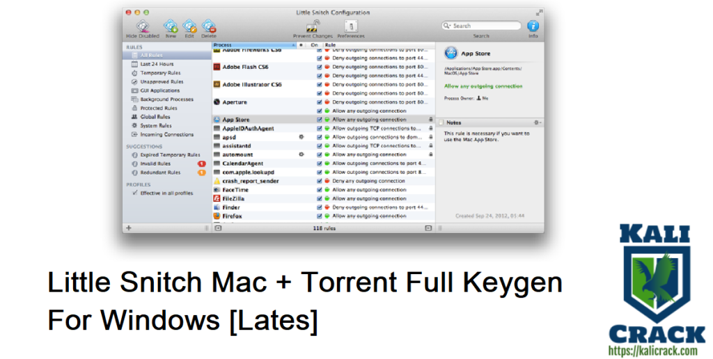Click the Firefox app icon
This screenshot has width=713, height=359.
tap(217, 216)
